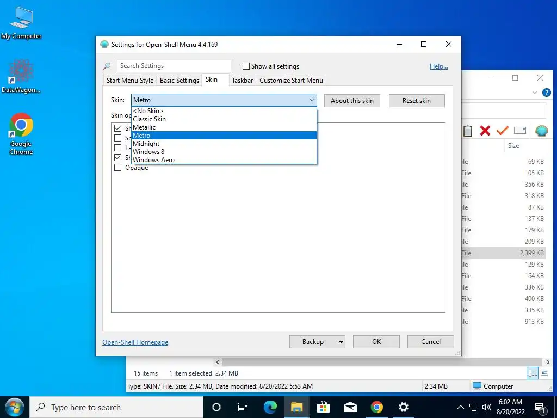Screen dimensions: 557x418
Task: Open the DataWagon desktop shortcut
Action: (x=21, y=76)
